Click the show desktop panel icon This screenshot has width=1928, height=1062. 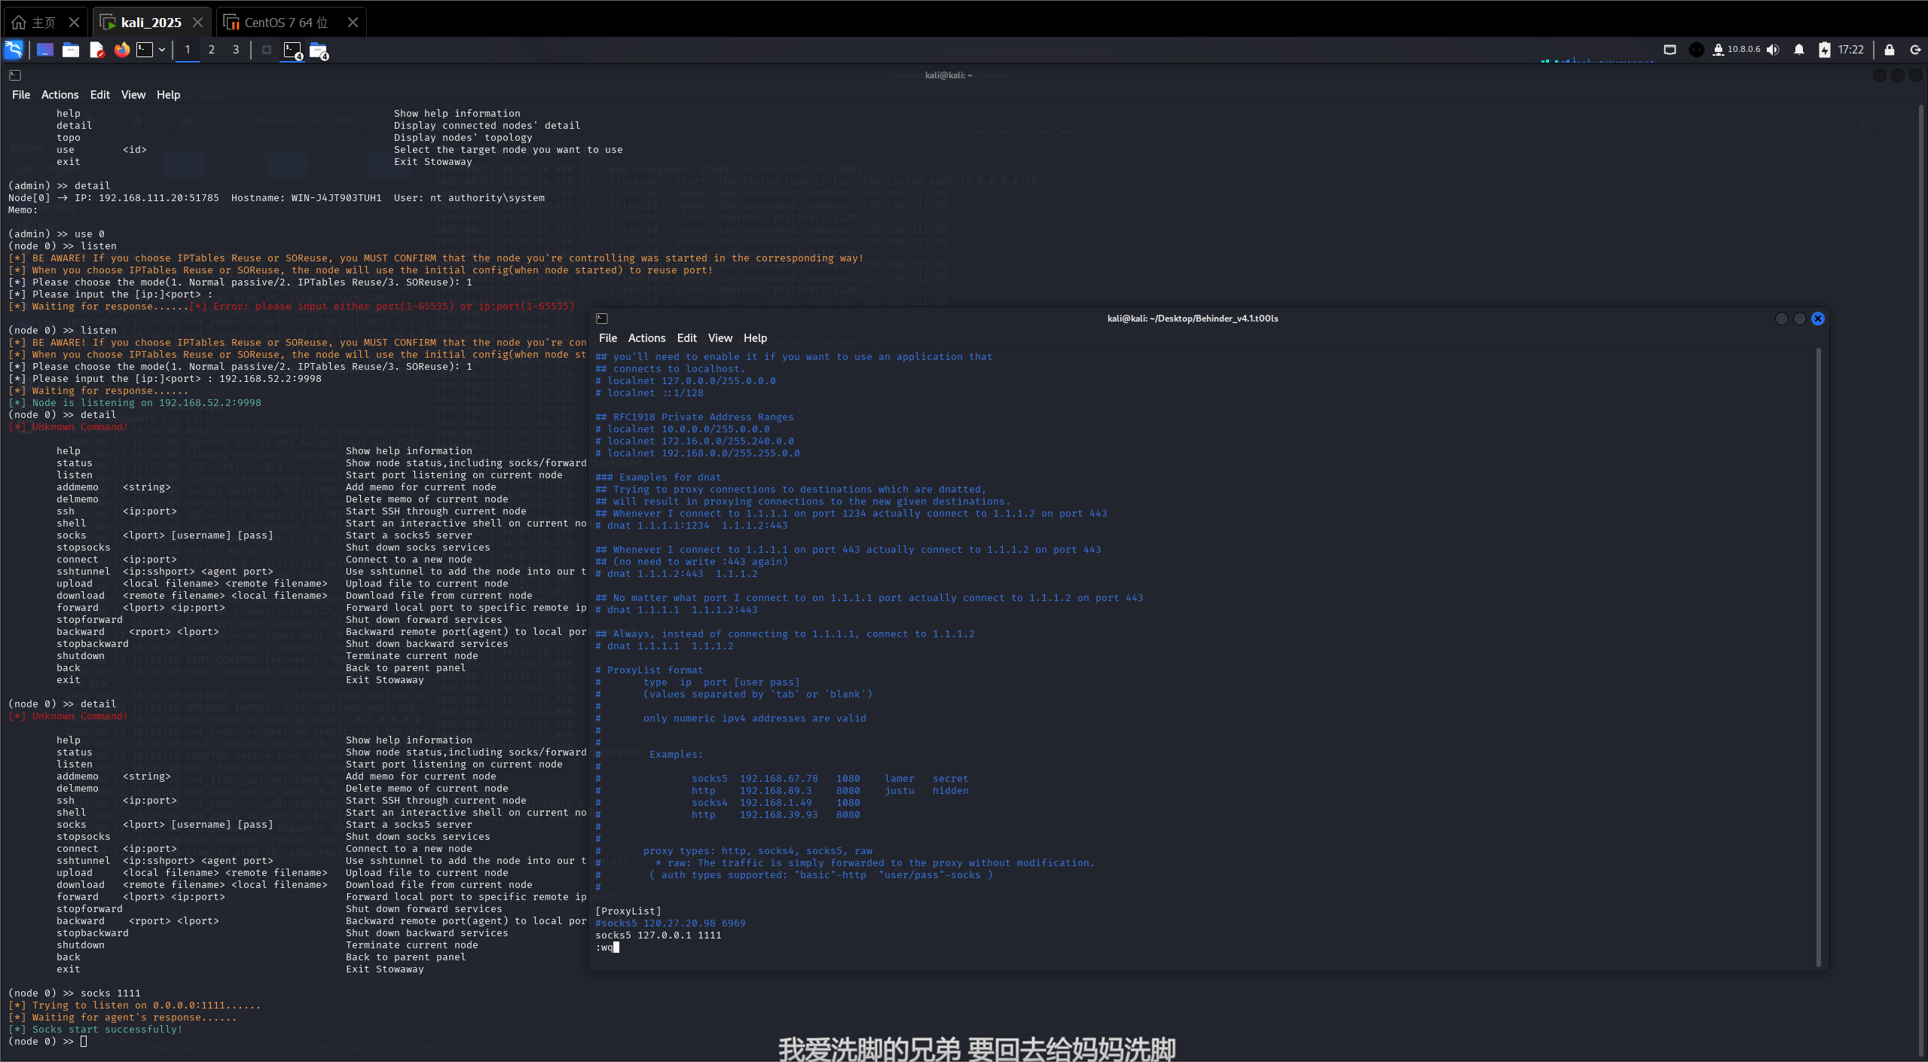point(45,50)
